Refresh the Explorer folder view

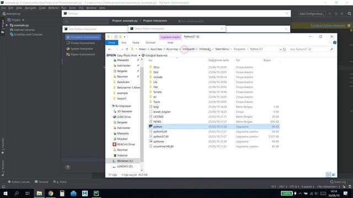pos(285,49)
